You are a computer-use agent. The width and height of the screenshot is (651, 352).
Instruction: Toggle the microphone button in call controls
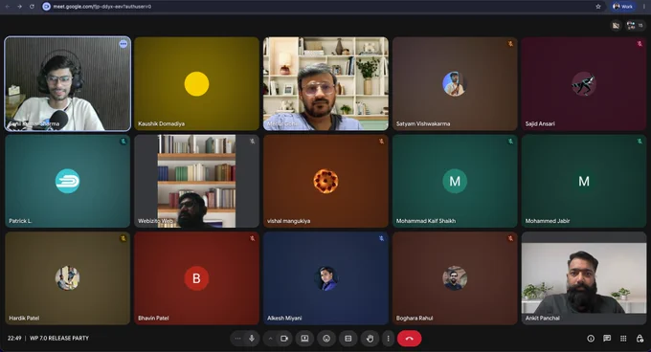(x=252, y=339)
